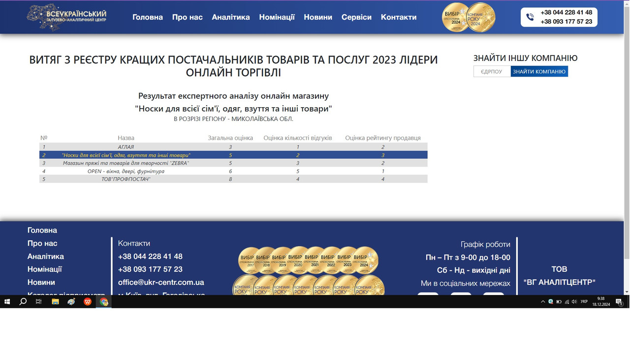
Task: Open Контакти in the top navigation
Action: tap(399, 17)
